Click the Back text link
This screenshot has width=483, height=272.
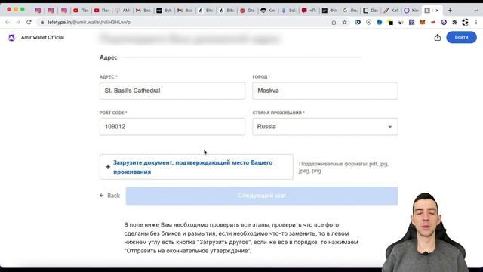pos(113,196)
